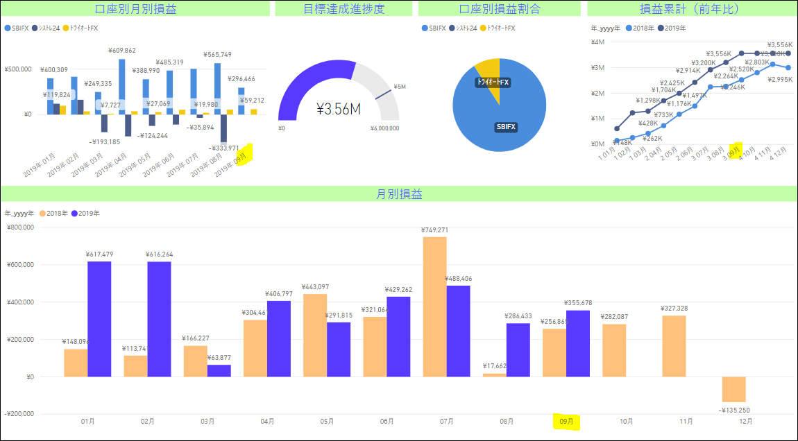Screen dimensions: 798x441
Task: Select the 2019年 bar for 09月 (¥355,678)
Action: click(578, 343)
